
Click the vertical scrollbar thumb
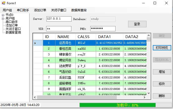click(x=149, y=40)
